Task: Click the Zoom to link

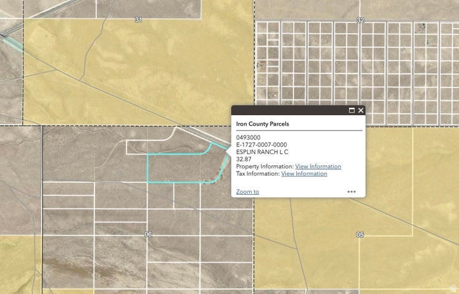Action: (247, 192)
